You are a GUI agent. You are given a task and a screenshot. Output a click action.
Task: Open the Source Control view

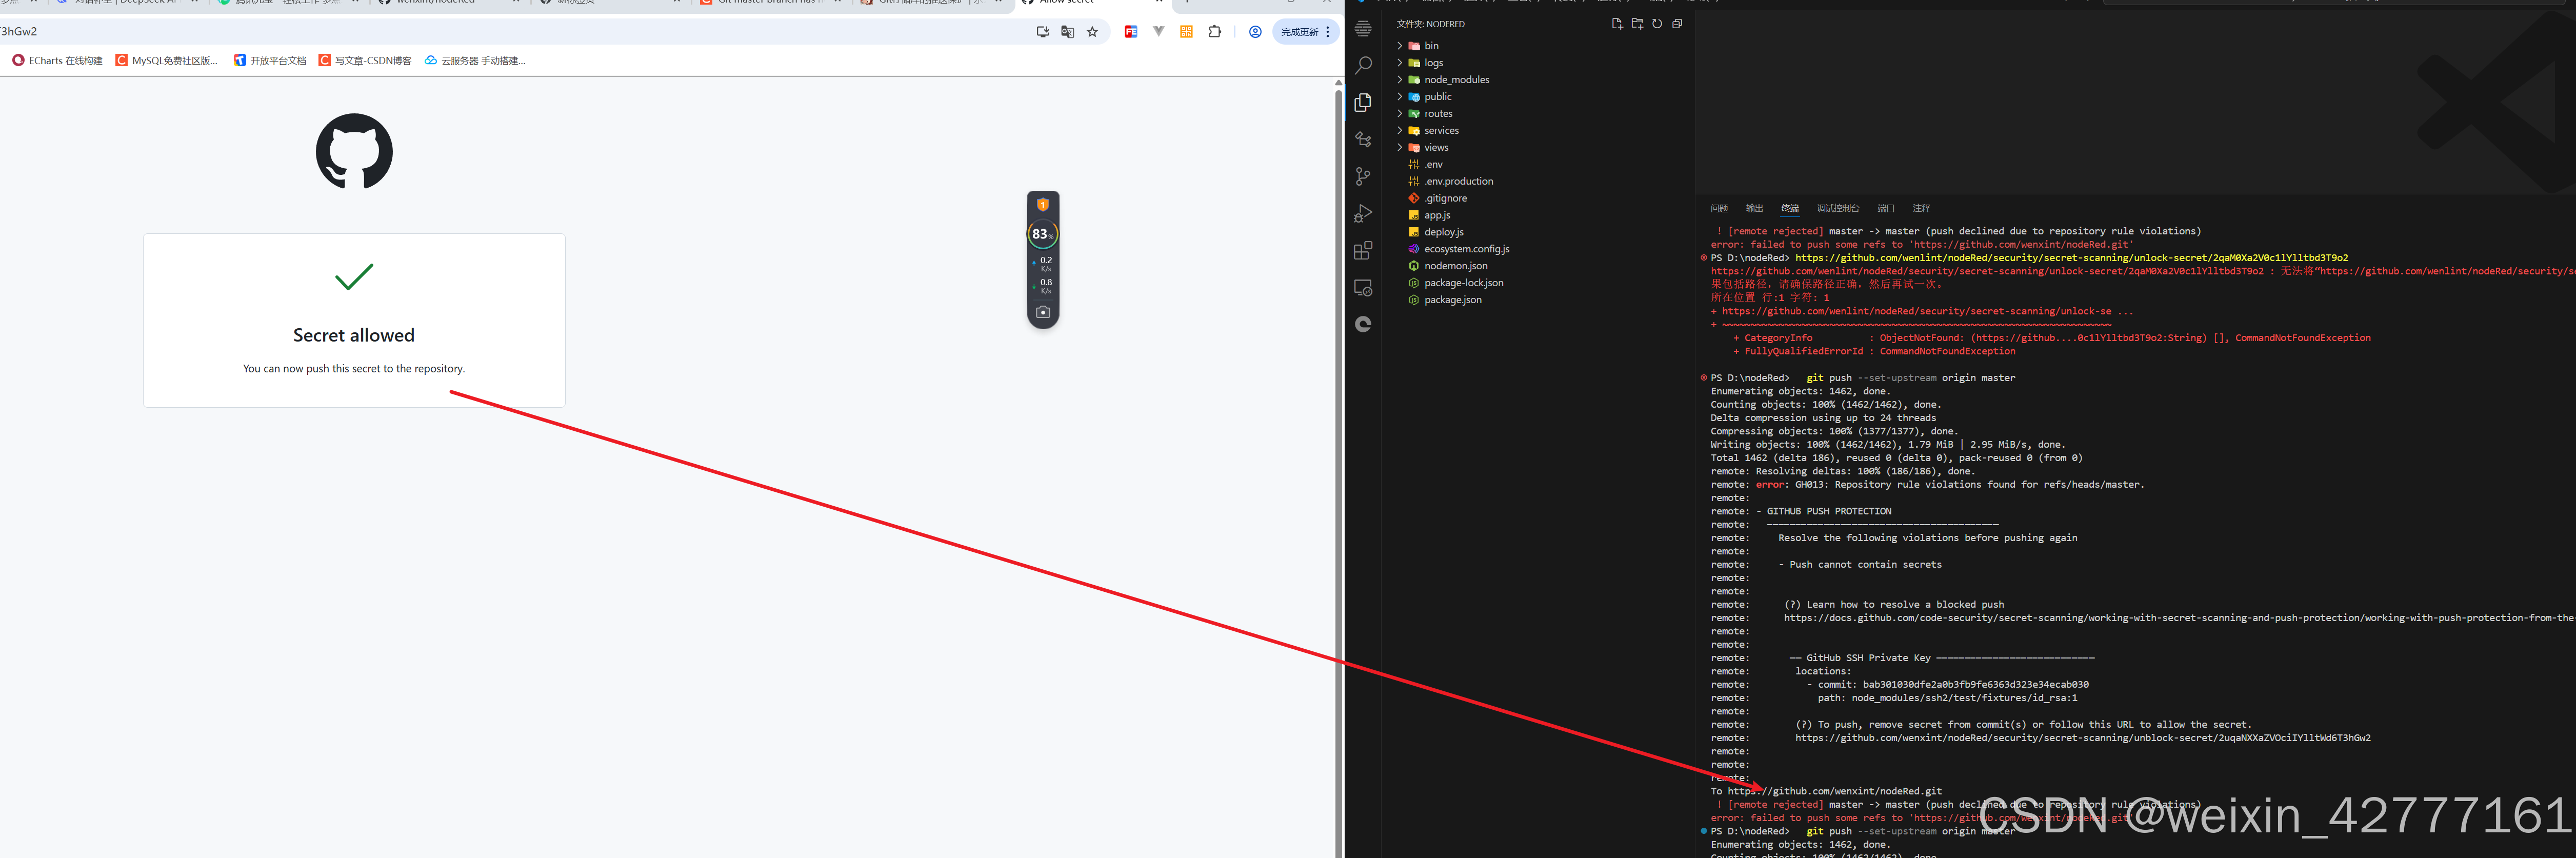click(1362, 177)
